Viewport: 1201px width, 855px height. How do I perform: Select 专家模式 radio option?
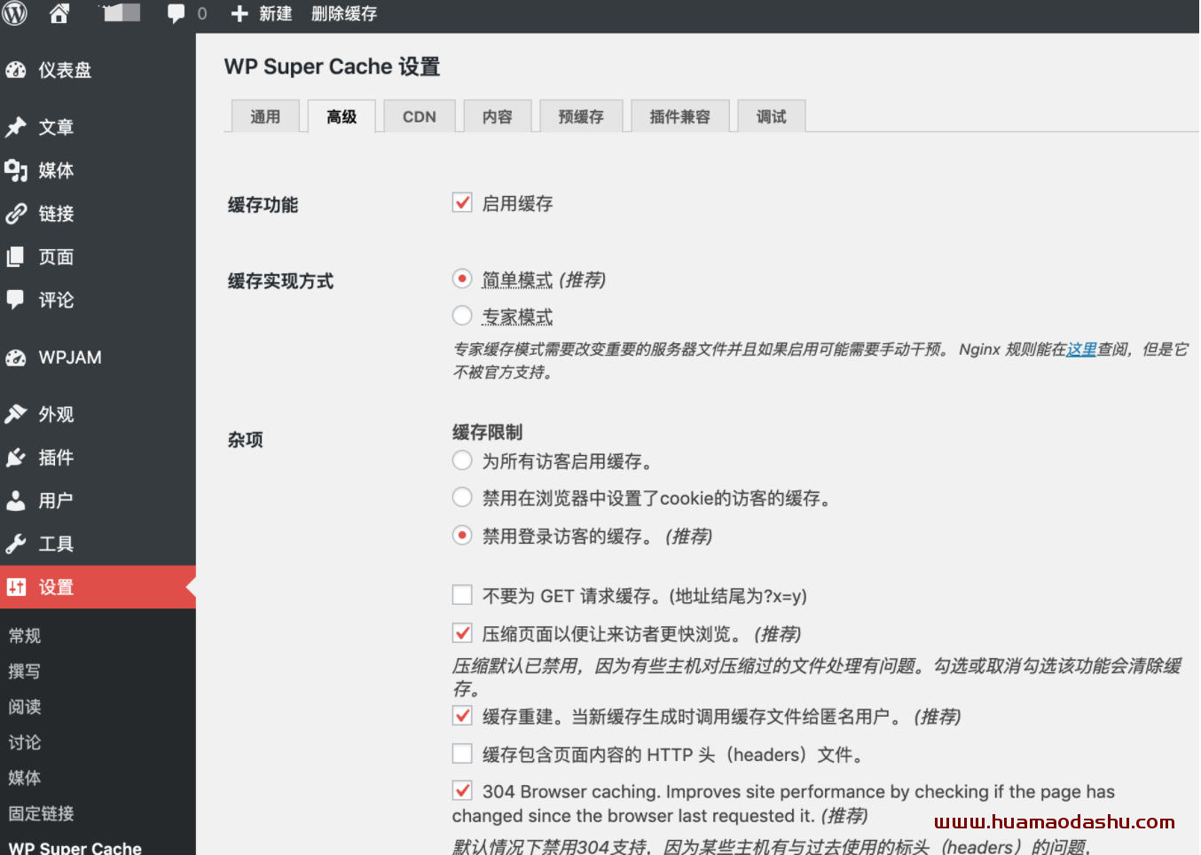[x=462, y=315]
